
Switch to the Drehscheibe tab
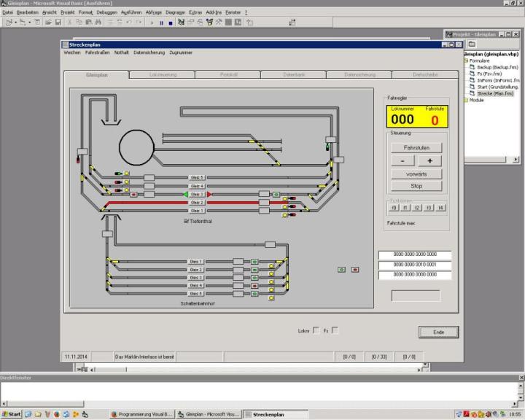pos(425,74)
